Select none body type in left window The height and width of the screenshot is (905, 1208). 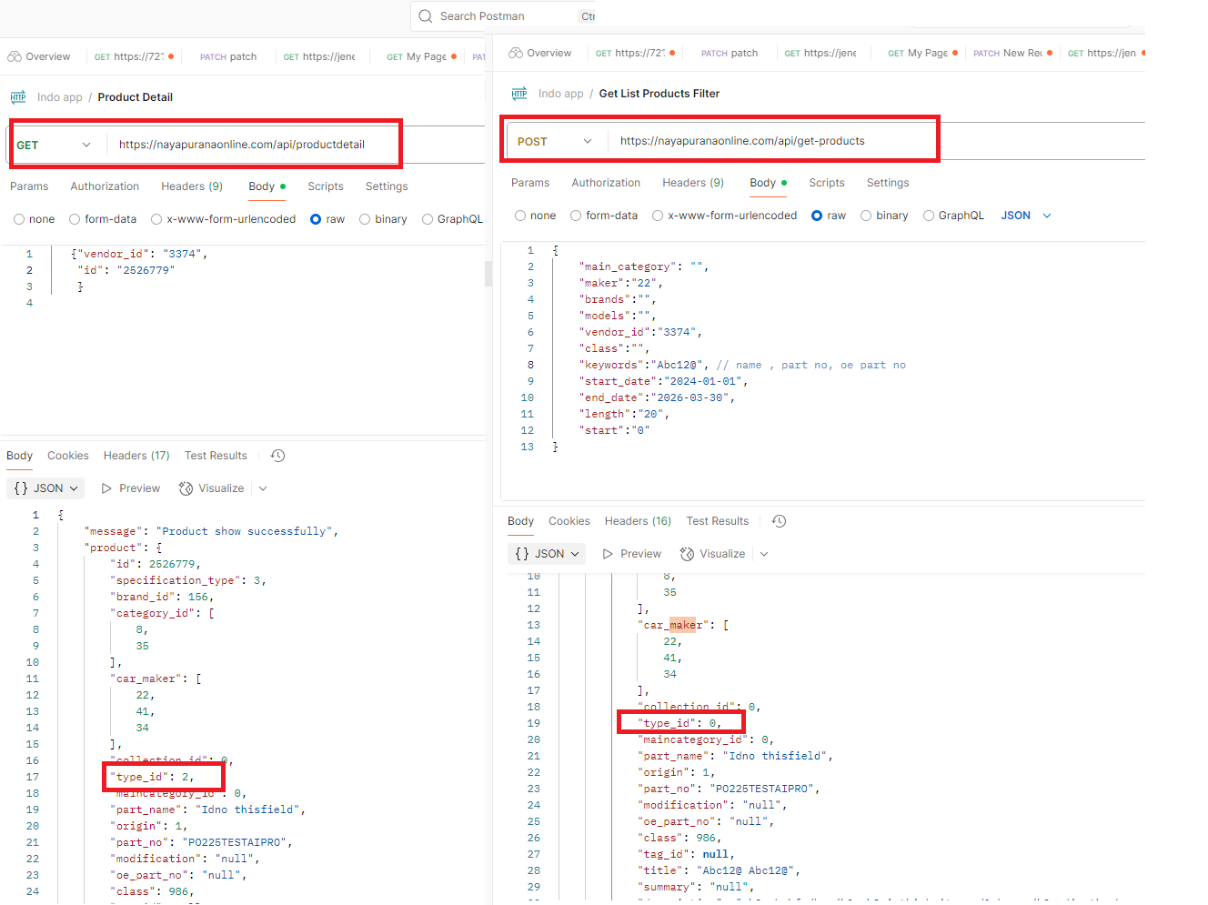tap(19, 219)
